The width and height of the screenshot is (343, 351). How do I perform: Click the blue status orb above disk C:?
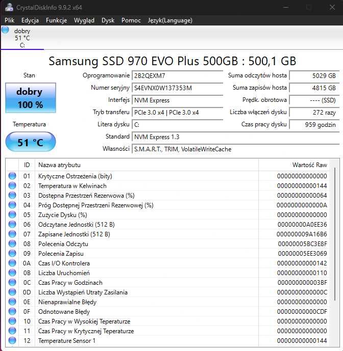(5, 30)
